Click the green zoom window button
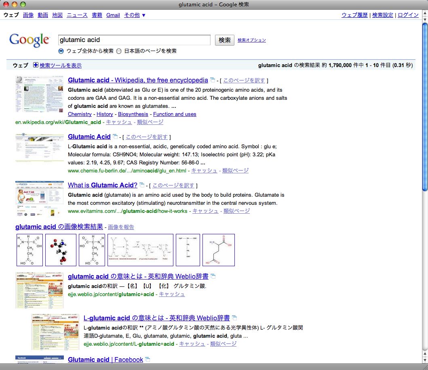Screen dimensions: 428x370 23,4
